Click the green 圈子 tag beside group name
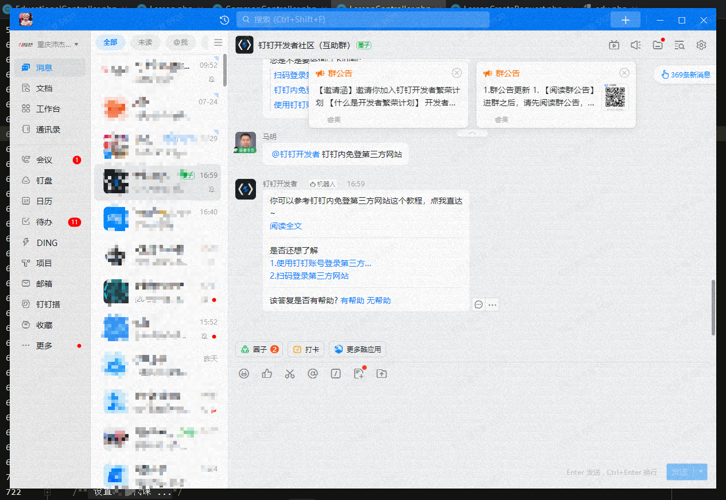This screenshot has width=726, height=500. pos(364,45)
